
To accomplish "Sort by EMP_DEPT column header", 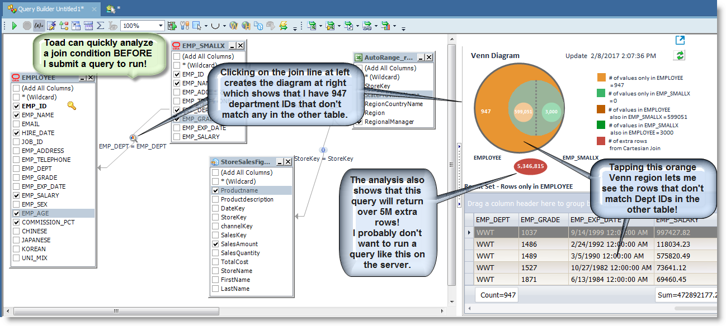I will coord(497,219).
